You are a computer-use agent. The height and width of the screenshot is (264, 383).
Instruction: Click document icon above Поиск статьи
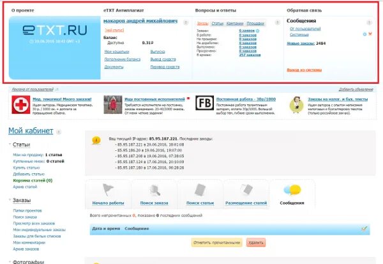click(x=200, y=190)
